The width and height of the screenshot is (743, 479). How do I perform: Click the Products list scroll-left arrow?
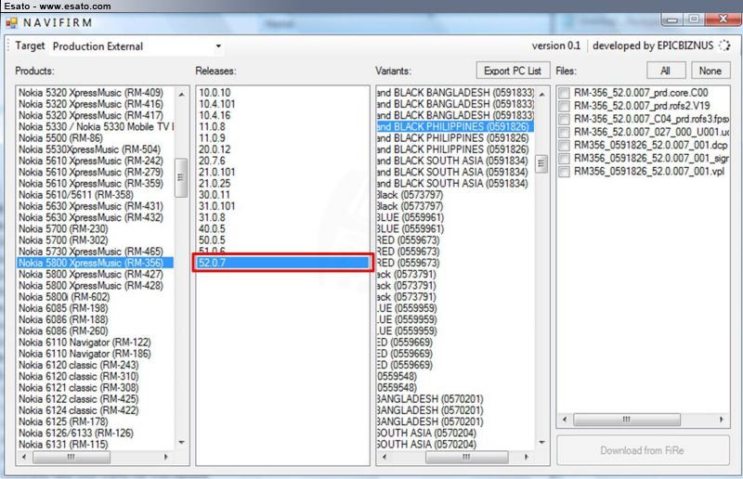tap(24, 457)
